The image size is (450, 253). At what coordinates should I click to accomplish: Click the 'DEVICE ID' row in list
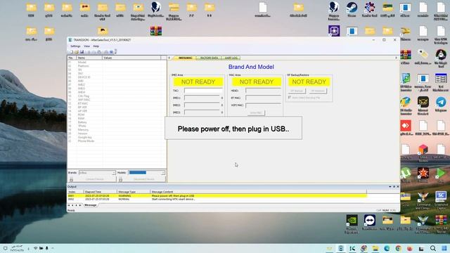117,77
